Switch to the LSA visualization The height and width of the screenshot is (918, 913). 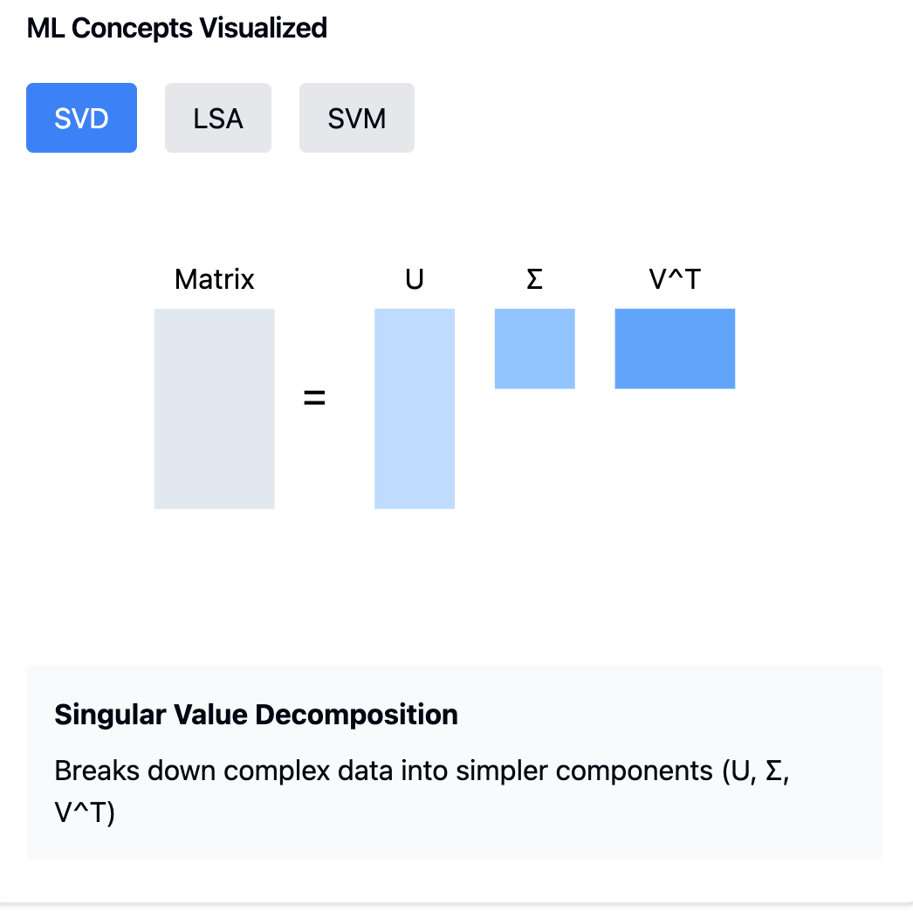tap(217, 117)
